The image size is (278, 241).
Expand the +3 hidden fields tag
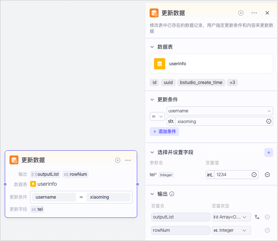pyautogui.click(x=232, y=83)
